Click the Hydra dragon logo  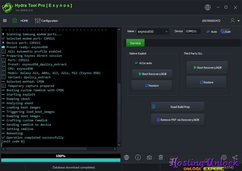click(x=7, y=8)
